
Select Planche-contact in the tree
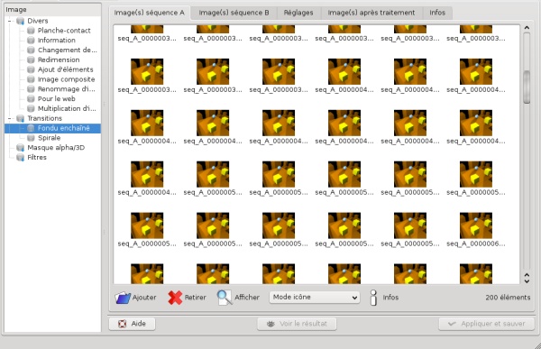(x=64, y=31)
